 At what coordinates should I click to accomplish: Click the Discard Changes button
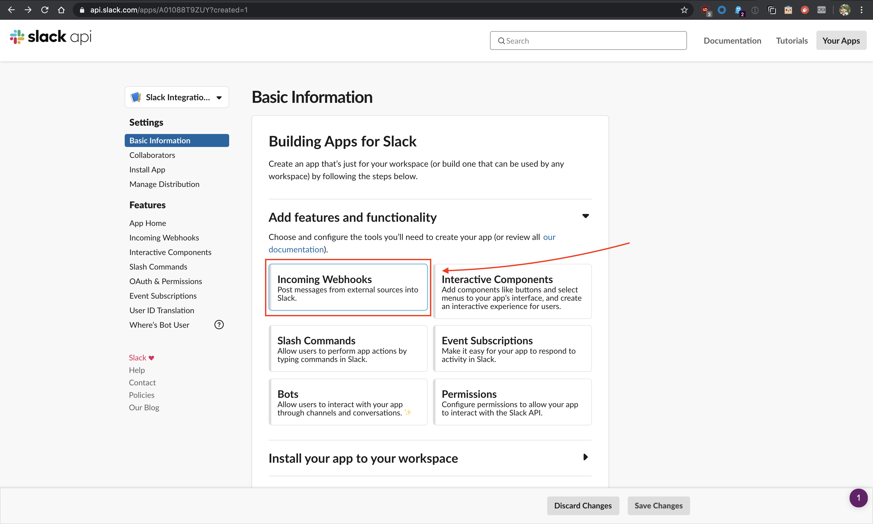tap(583, 505)
